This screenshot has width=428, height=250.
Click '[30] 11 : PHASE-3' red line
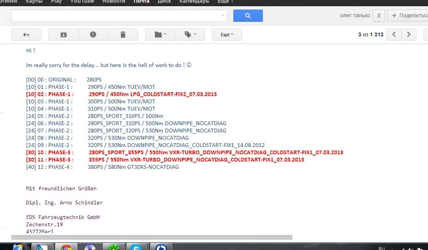click(x=165, y=160)
